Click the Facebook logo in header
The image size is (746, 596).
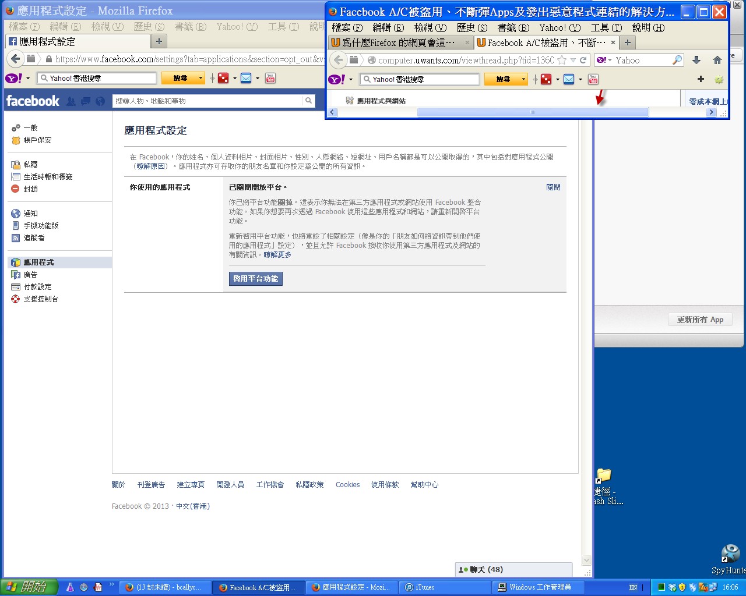click(x=33, y=101)
